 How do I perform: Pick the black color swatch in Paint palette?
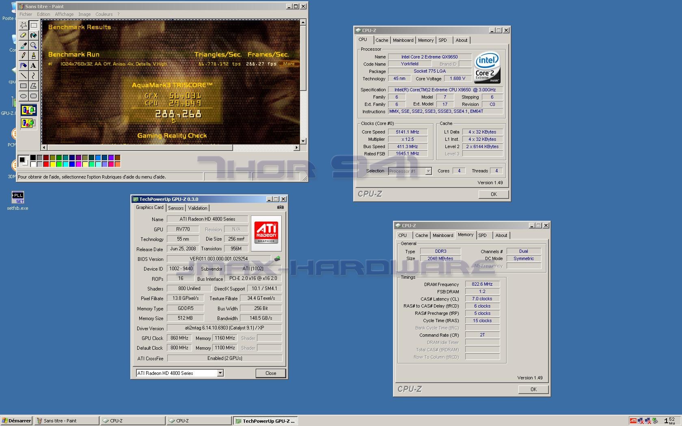tap(33, 158)
